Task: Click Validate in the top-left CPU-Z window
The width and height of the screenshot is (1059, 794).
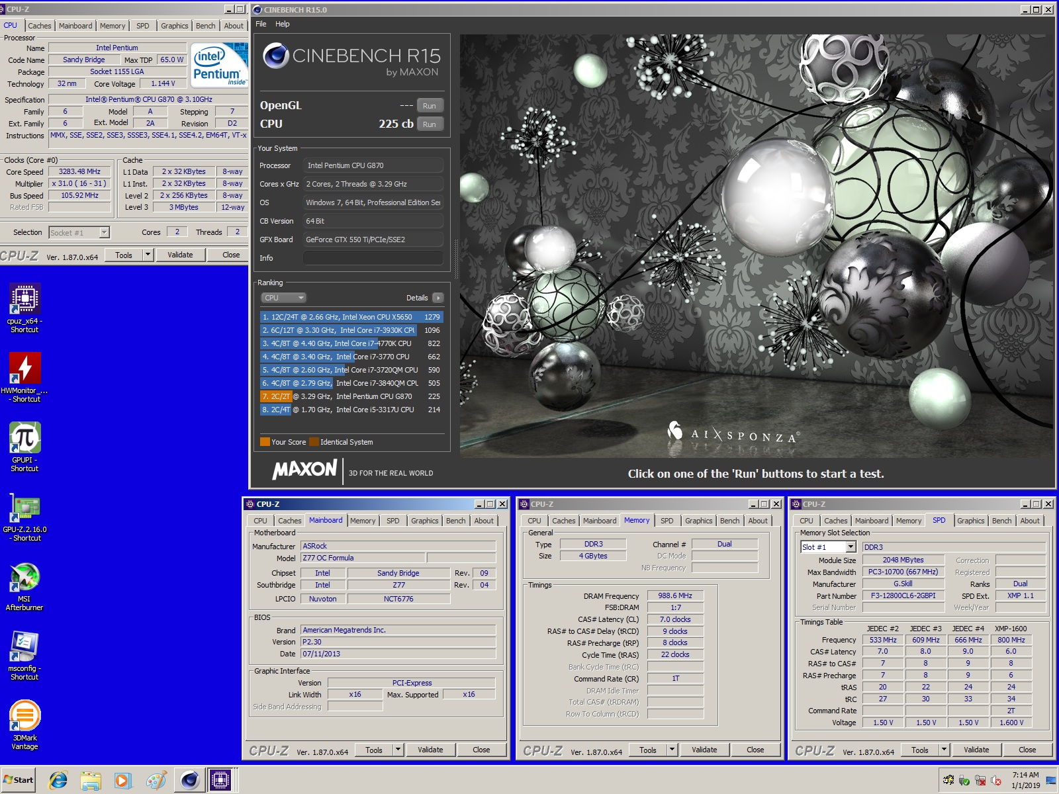Action: (180, 255)
